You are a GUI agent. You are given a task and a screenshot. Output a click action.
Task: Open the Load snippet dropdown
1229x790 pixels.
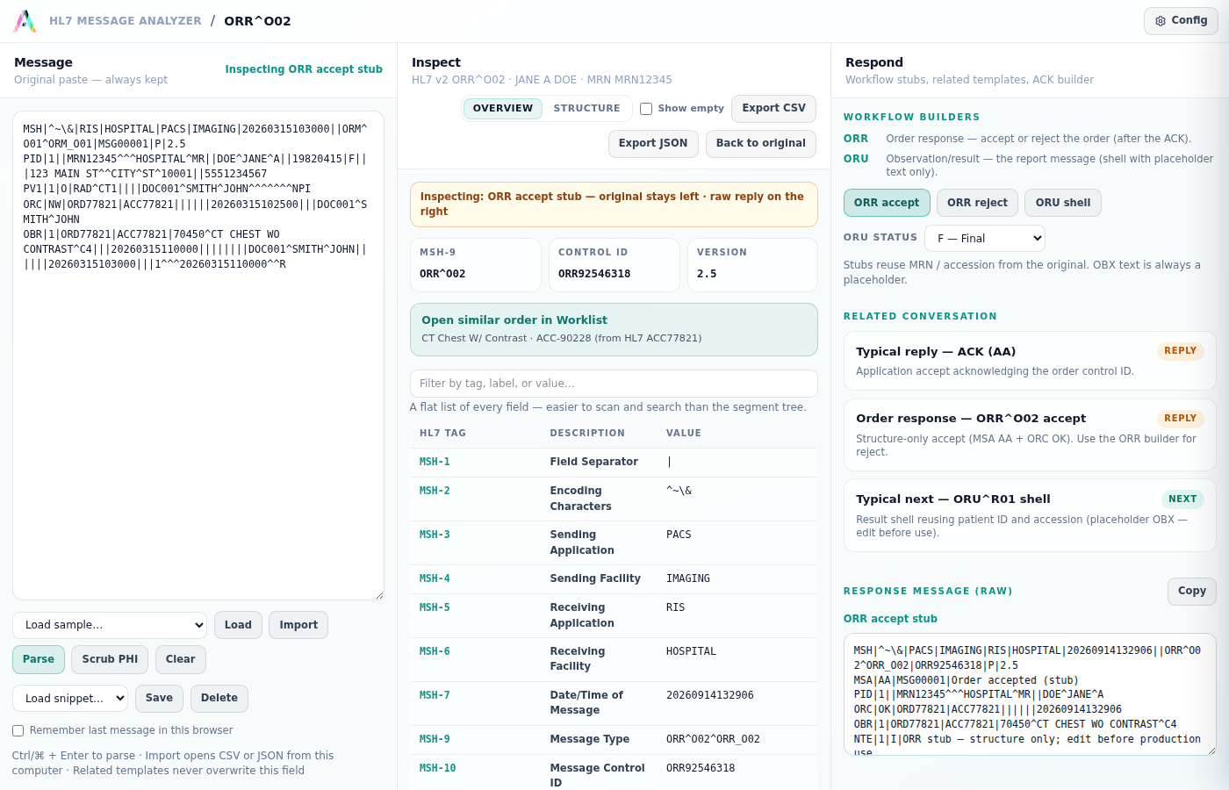click(70, 699)
